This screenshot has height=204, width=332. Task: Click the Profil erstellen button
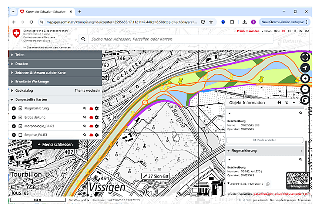click(265, 140)
